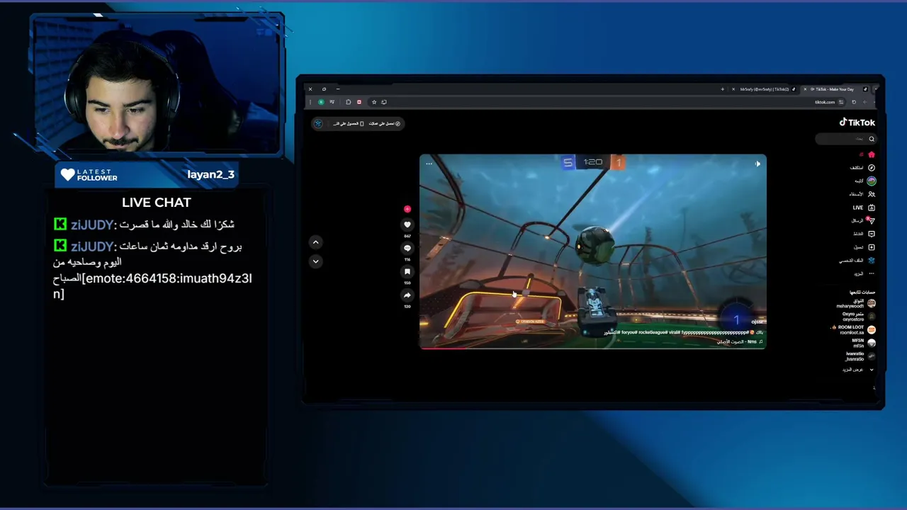Go to next video with down arrow
The height and width of the screenshot is (510, 907).
tap(316, 261)
